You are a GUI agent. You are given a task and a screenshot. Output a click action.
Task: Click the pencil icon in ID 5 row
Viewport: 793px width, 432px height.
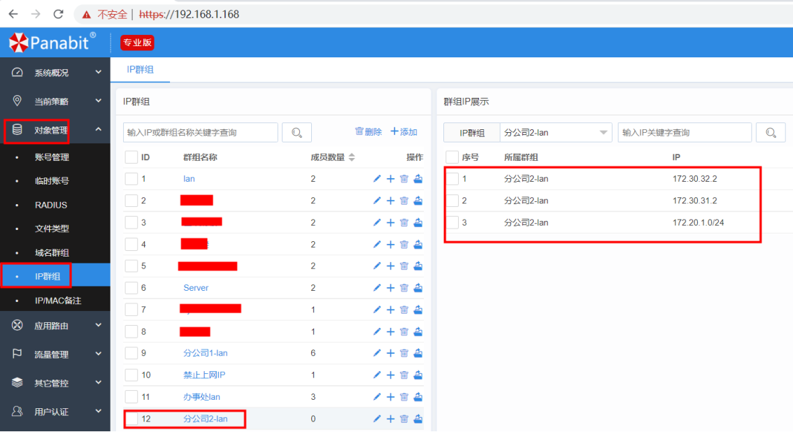(377, 266)
